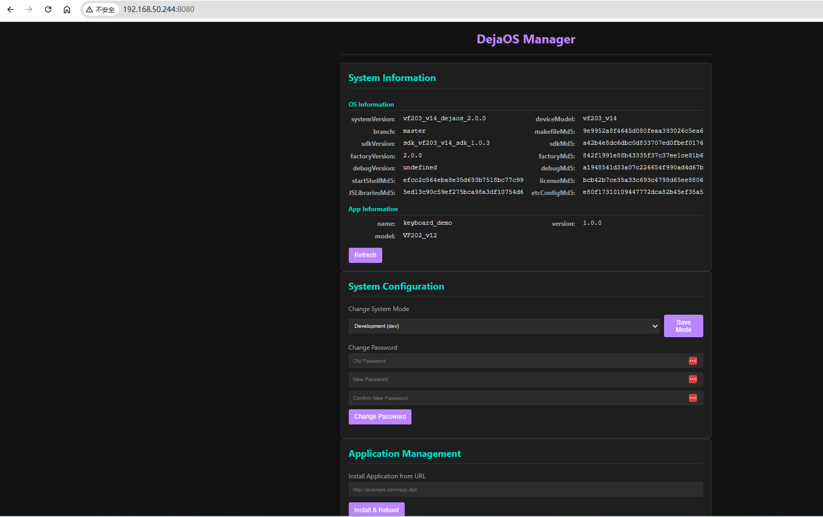Image resolution: width=823 pixels, height=517 pixels.
Task: Focus the New Password field
Action: point(525,380)
